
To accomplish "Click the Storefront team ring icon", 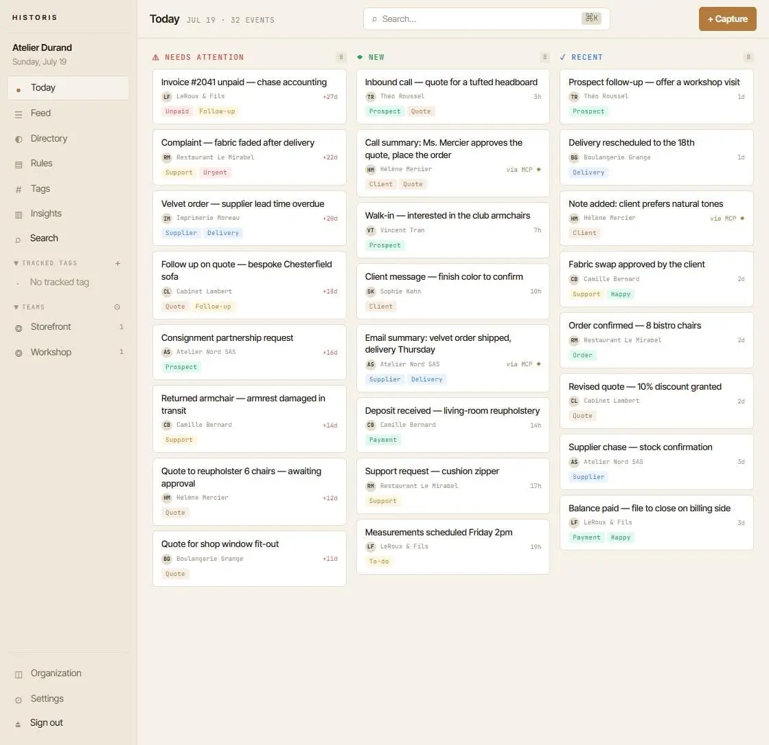I will (19, 328).
